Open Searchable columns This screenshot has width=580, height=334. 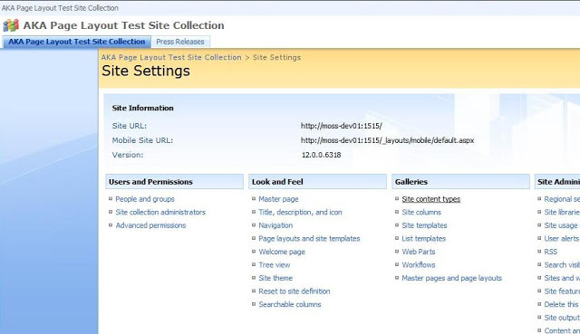[290, 304]
